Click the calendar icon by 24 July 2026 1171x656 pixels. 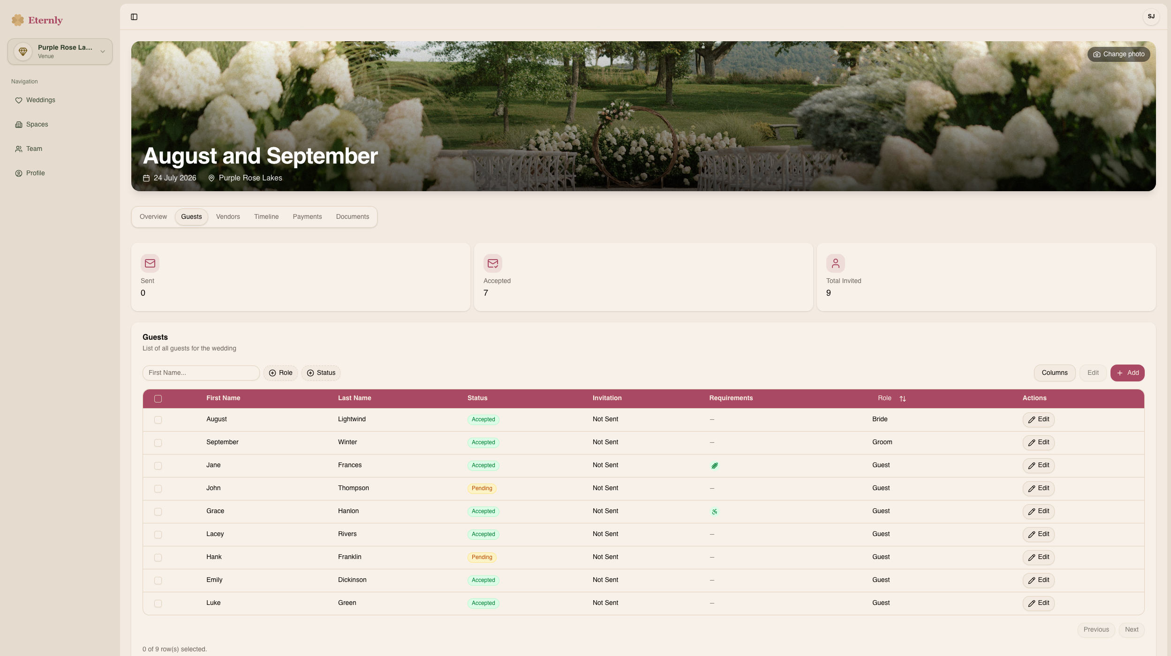pyautogui.click(x=146, y=178)
